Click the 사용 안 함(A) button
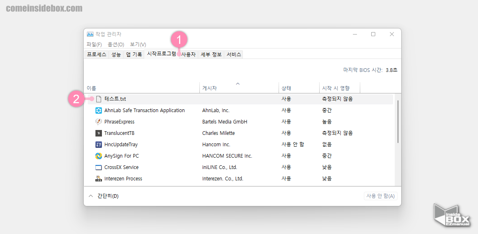This screenshot has width=478, height=234. click(x=380, y=195)
